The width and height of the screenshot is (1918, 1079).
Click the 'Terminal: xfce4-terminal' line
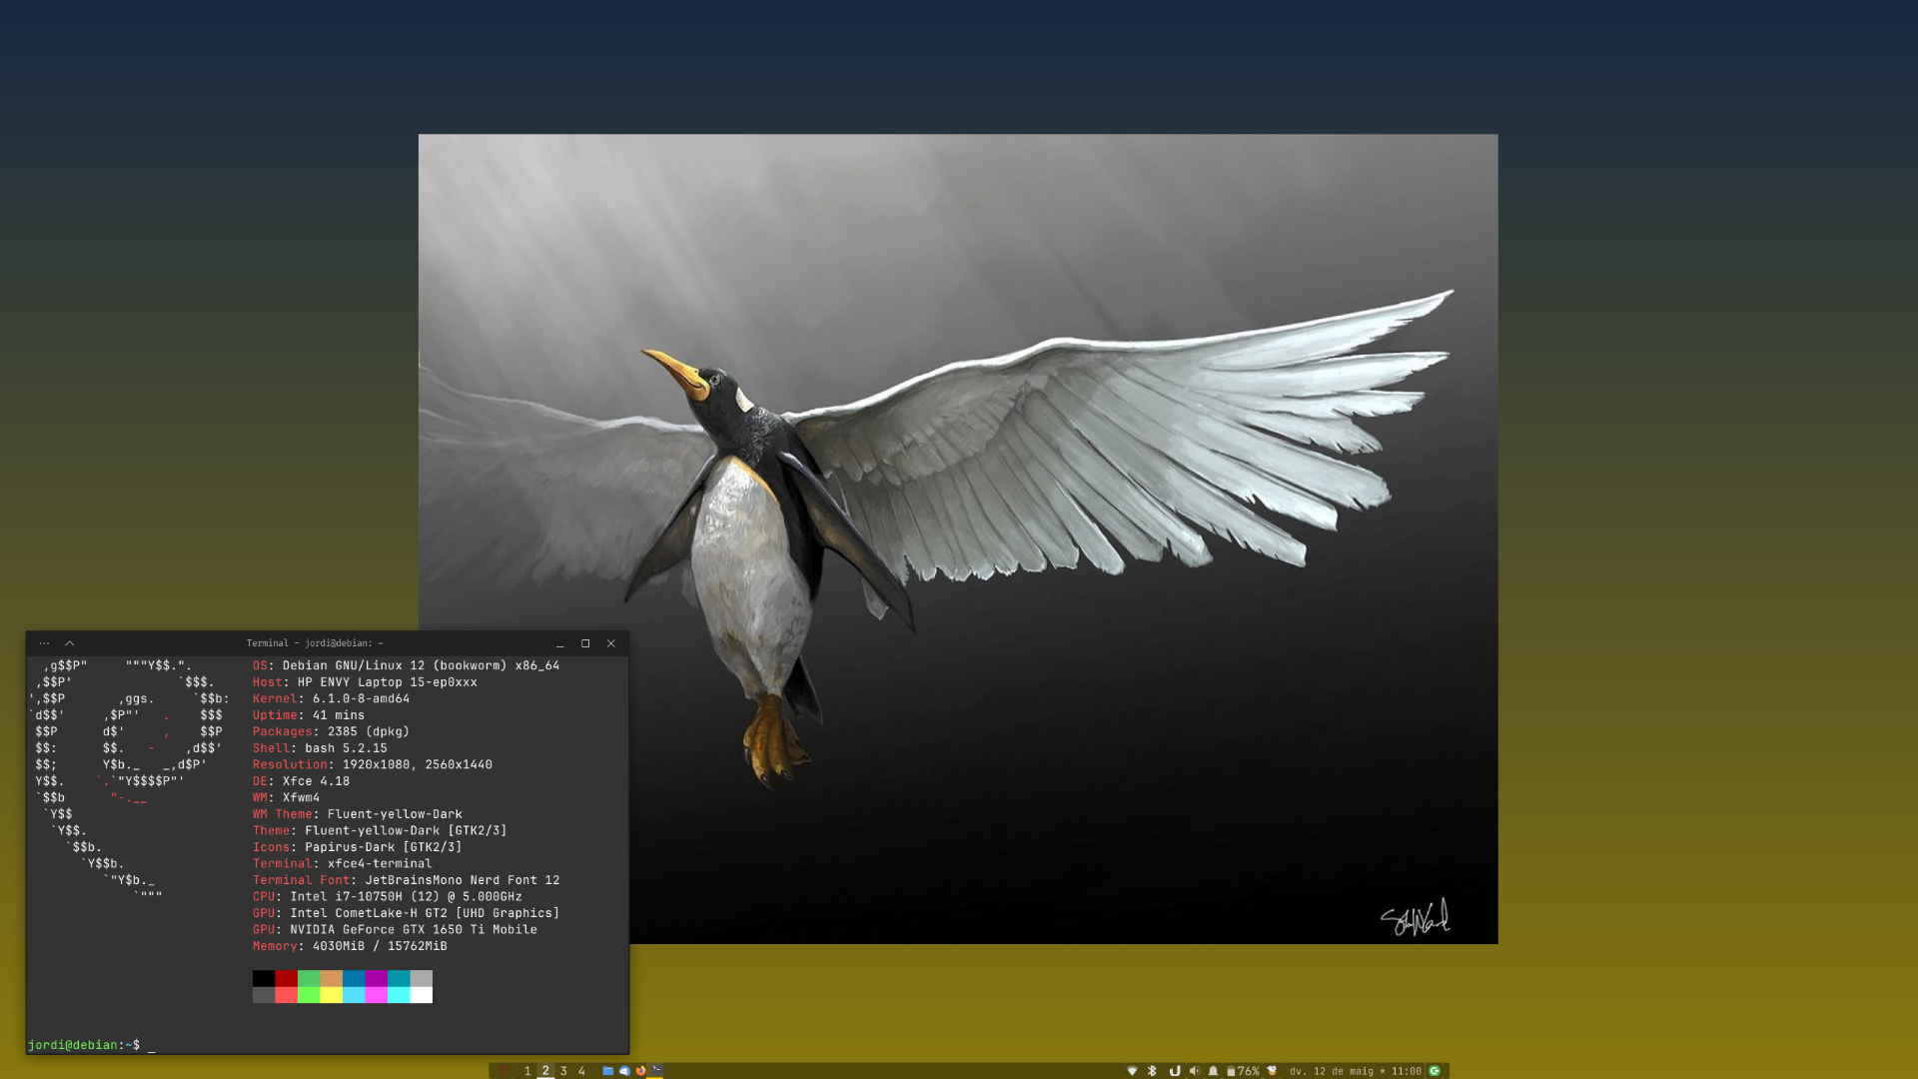click(x=343, y=863)
